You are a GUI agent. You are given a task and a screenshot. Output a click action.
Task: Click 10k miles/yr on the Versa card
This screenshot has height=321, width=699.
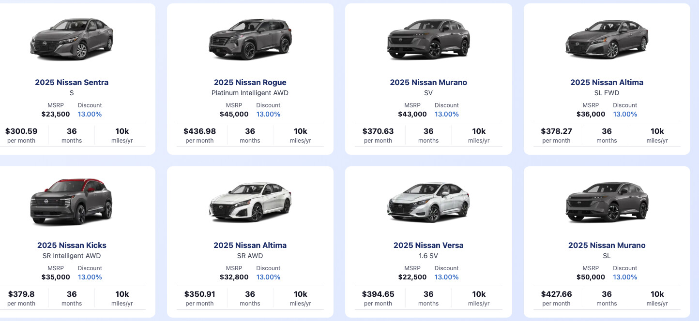coord(479,298)
